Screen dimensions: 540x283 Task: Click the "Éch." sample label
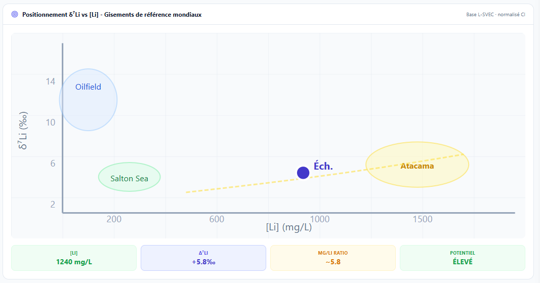pos(323,166)
